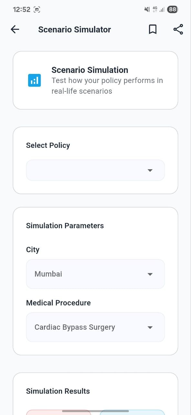Image resolution: width=191 pixels, height=415 pixels.
Task: Expand the City dropdown arrow
Action: click(150, 274)
